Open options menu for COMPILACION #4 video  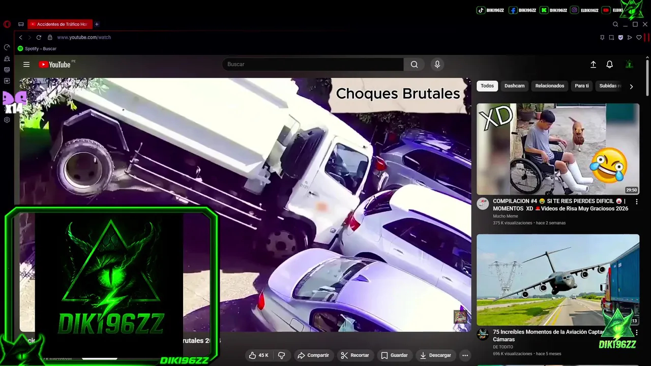(x=636, y=202)
